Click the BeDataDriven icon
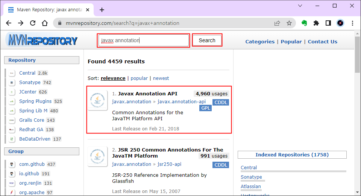The width and height of the screenshot is (361, 196). tap(12, 139)
